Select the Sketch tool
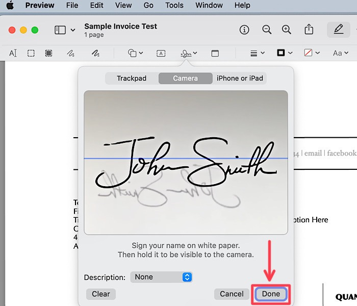Viewport: 357px width, 306px height. tap(70, 53)
